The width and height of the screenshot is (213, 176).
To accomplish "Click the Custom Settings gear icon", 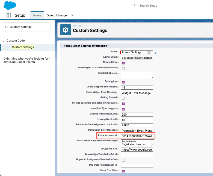I will pyautogui.click(x=65, y=30).
